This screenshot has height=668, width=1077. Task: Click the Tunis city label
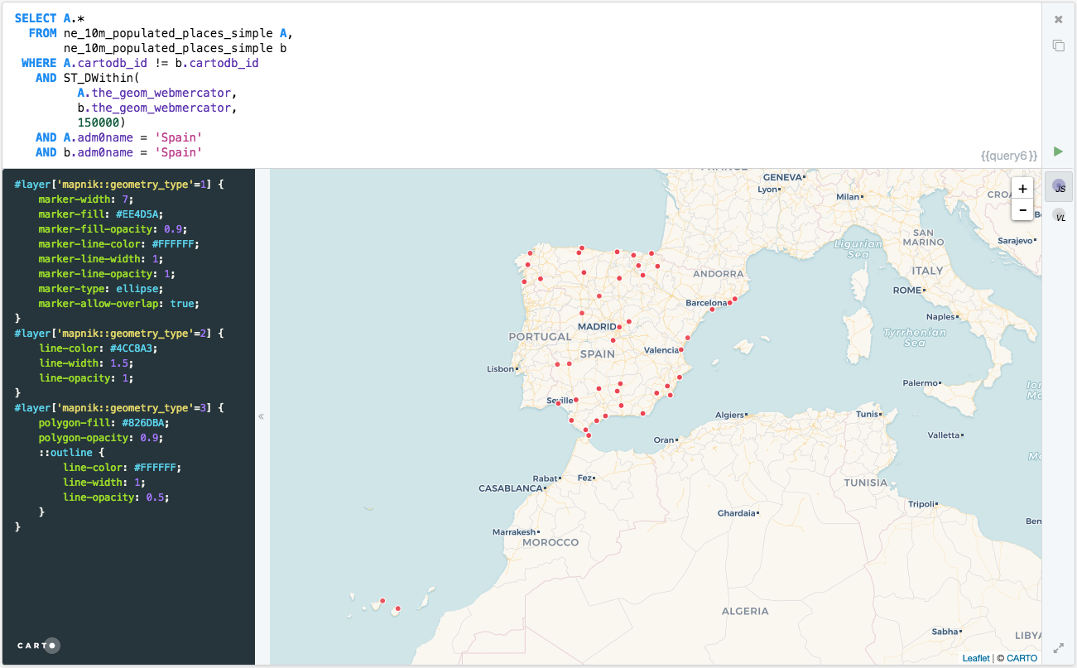coord(867,414)
